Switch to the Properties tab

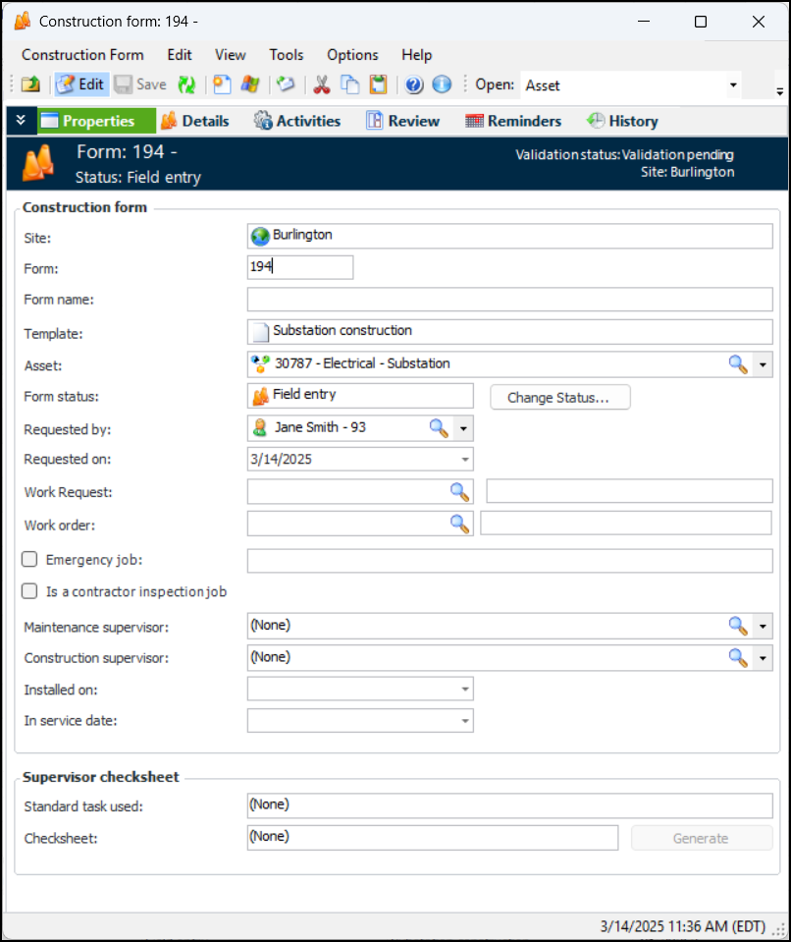96,121
